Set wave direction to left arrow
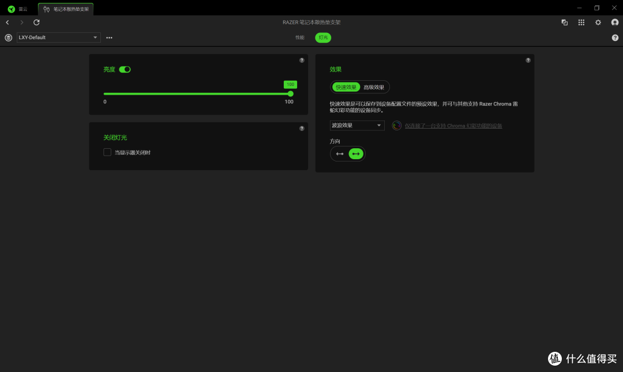The image size is (623, 372). tap(340, 154)
